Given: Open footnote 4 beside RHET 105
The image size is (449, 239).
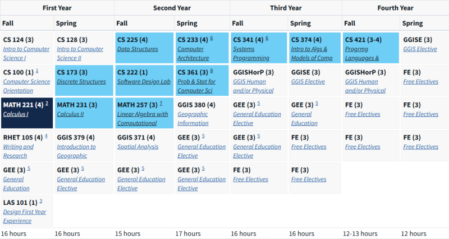Looking at the screenshot, I should point(46,136).
